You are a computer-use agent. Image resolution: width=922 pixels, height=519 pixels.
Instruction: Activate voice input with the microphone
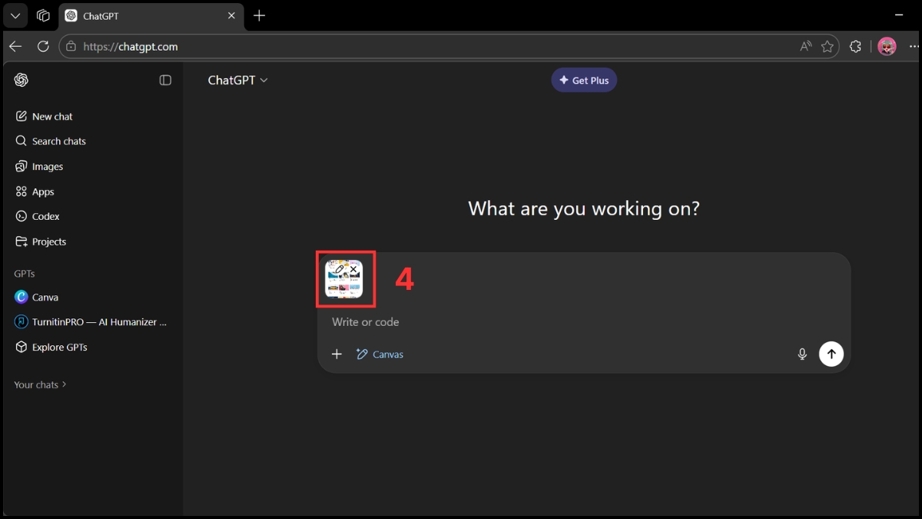point(801,354)
